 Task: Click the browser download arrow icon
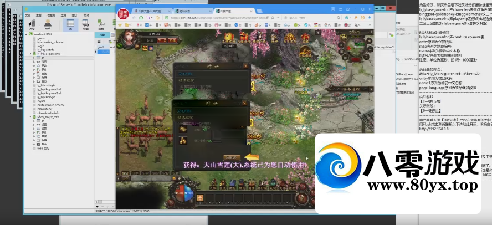[370, 18]
